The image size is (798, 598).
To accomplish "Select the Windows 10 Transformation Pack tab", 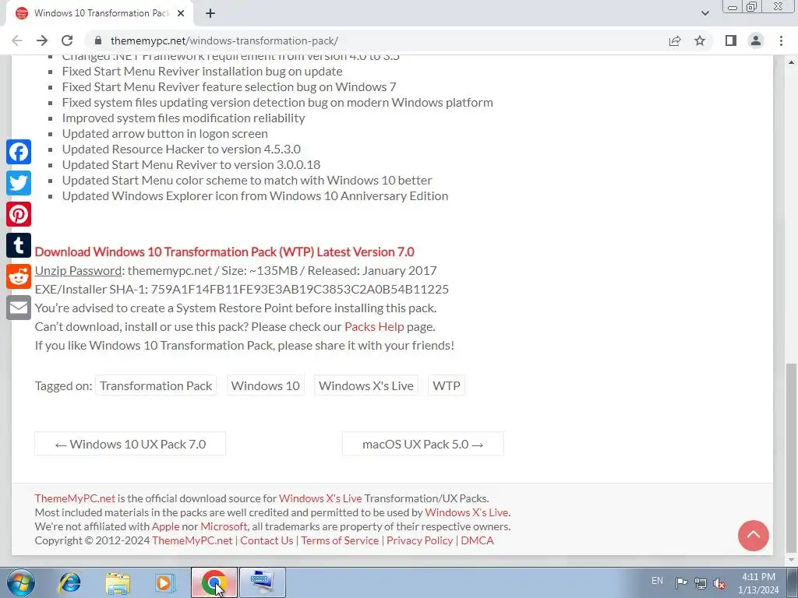I will tap(101, 13).
